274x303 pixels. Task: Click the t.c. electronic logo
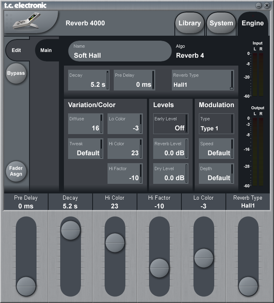(x=25, y=5)
